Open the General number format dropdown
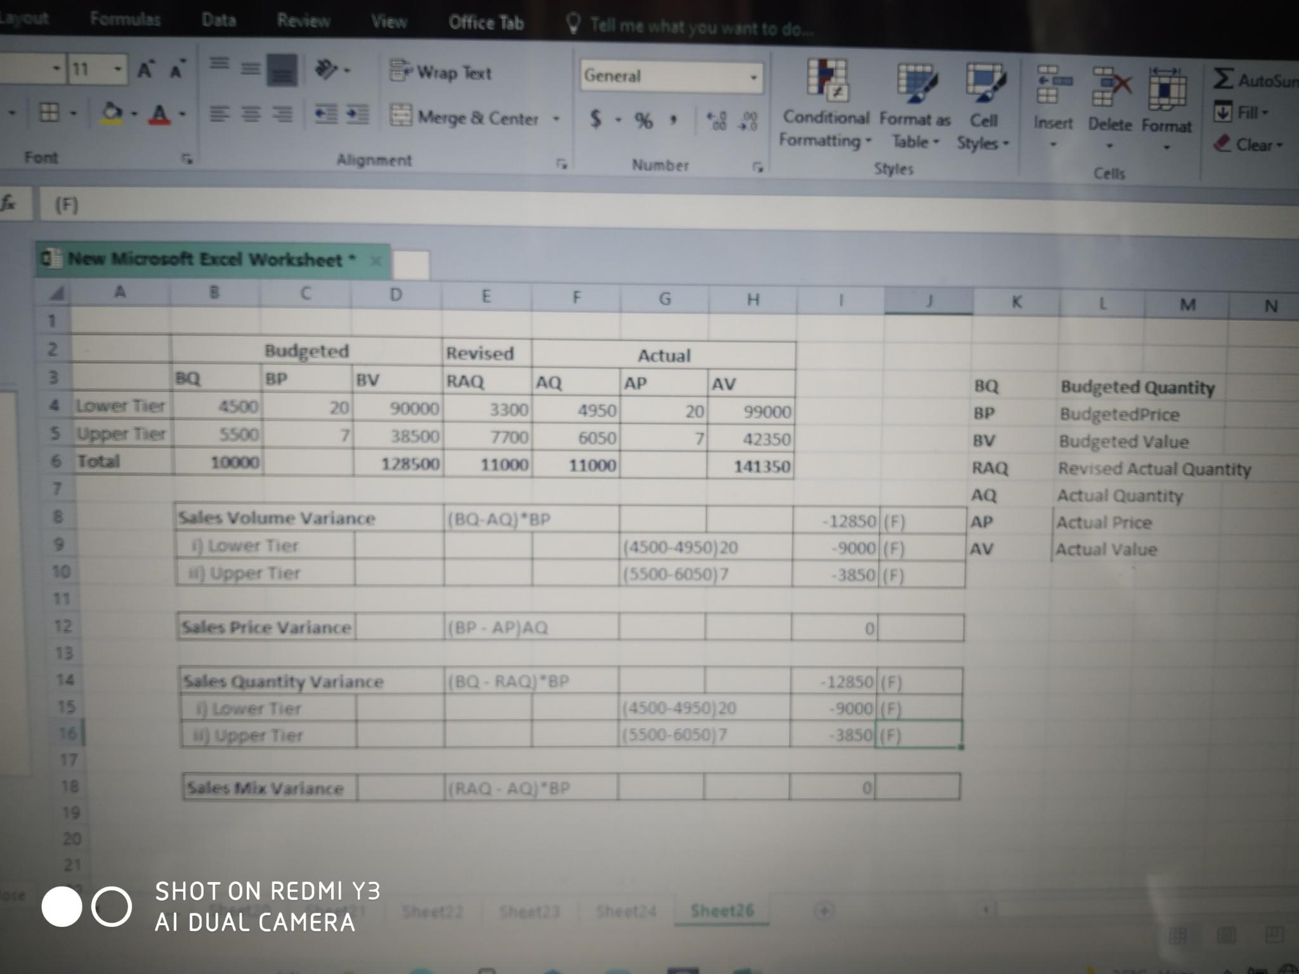The image size is (1299, 974). point(753,78)
